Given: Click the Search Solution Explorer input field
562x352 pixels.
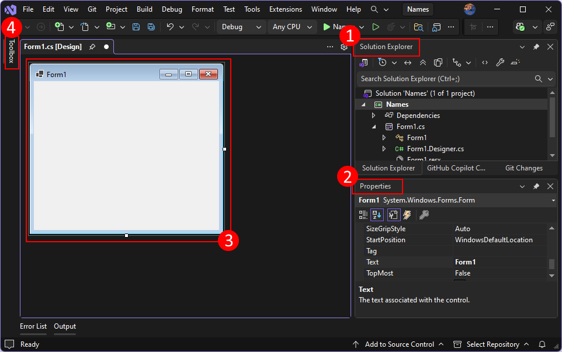Looking at the screenshot, I should point(444,78).
